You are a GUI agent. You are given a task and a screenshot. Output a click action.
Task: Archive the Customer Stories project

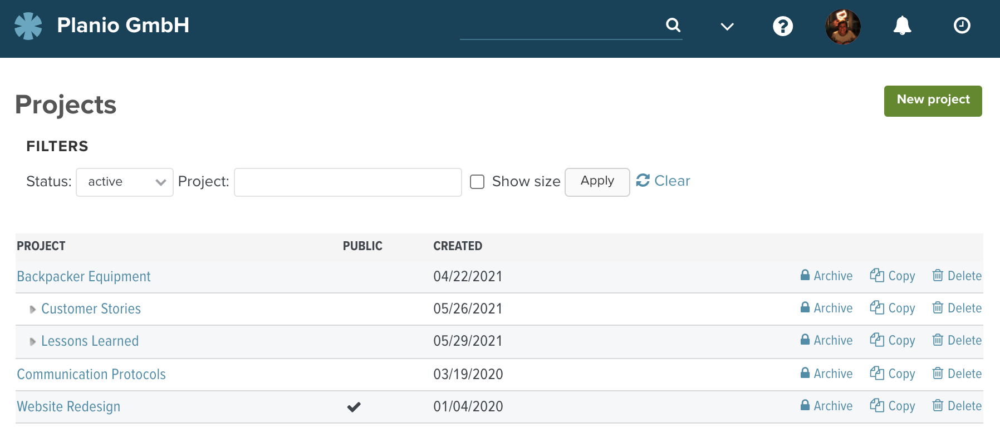click(x=826, y=308)
